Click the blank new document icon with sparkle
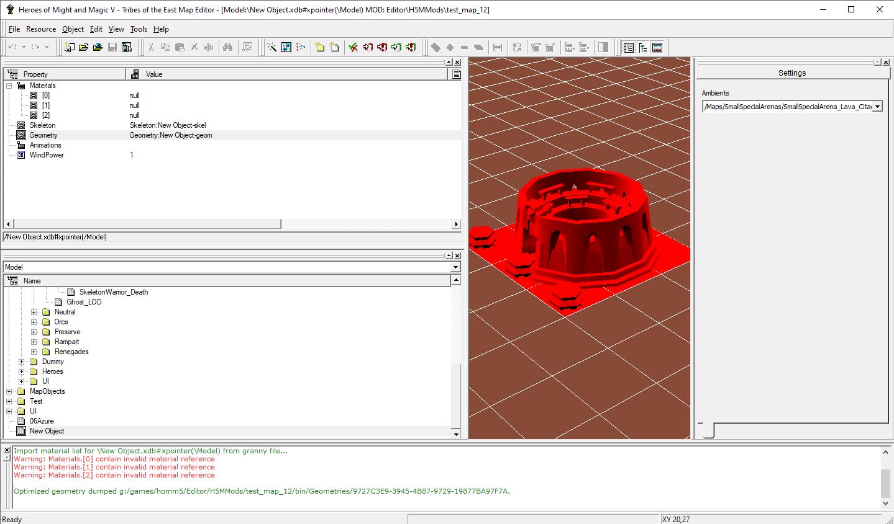Image resolution: width=894 pixels, height=524 pixels. 334,47
